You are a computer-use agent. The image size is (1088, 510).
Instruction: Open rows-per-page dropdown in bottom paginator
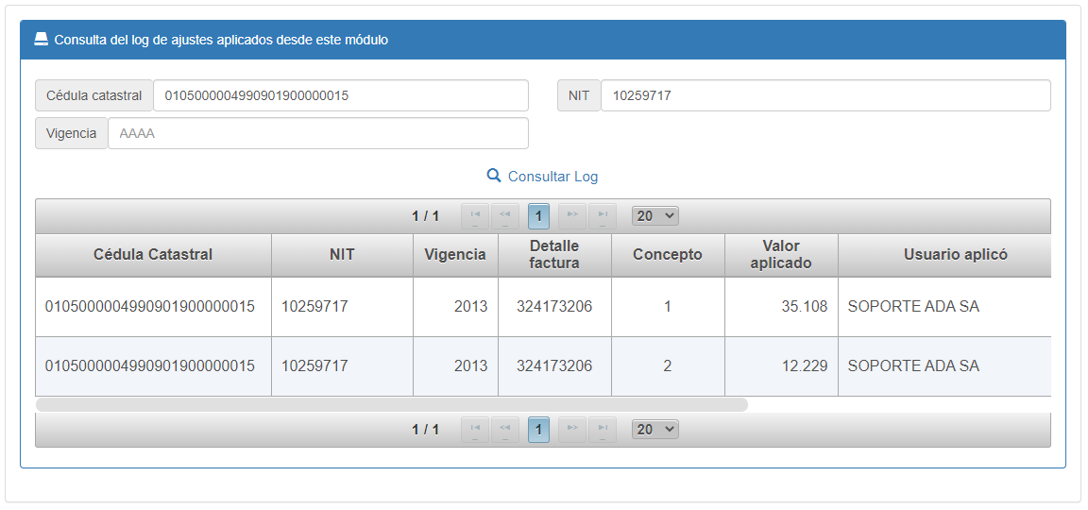pyautogui.click(x=654, y=430)
